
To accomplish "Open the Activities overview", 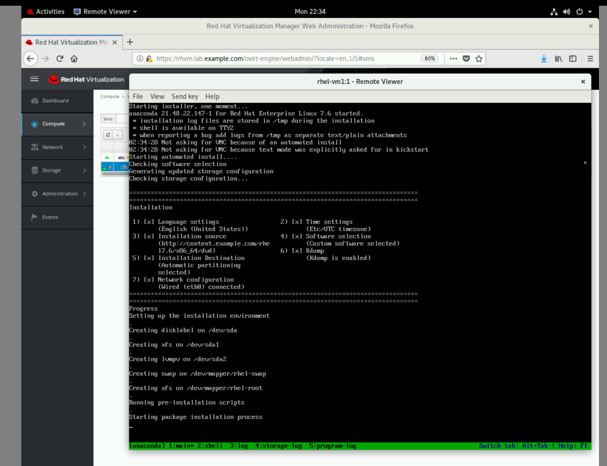I will point(46,12).
